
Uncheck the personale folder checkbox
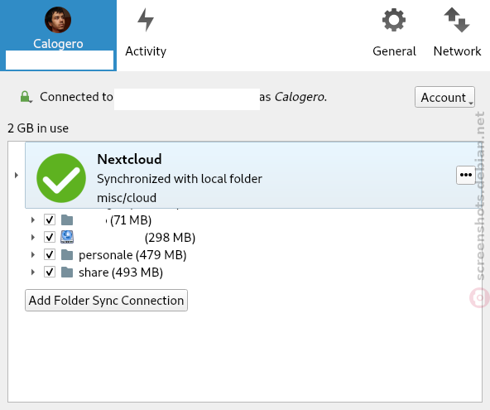[50, 254]
